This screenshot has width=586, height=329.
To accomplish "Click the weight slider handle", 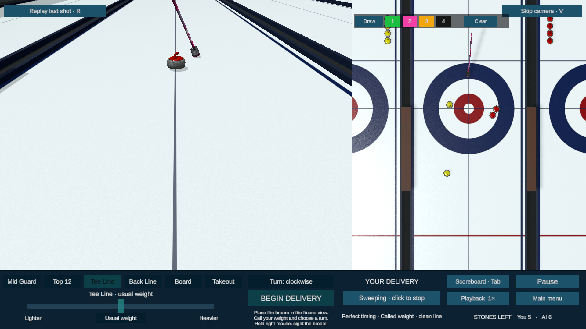I will click(121, 306).
